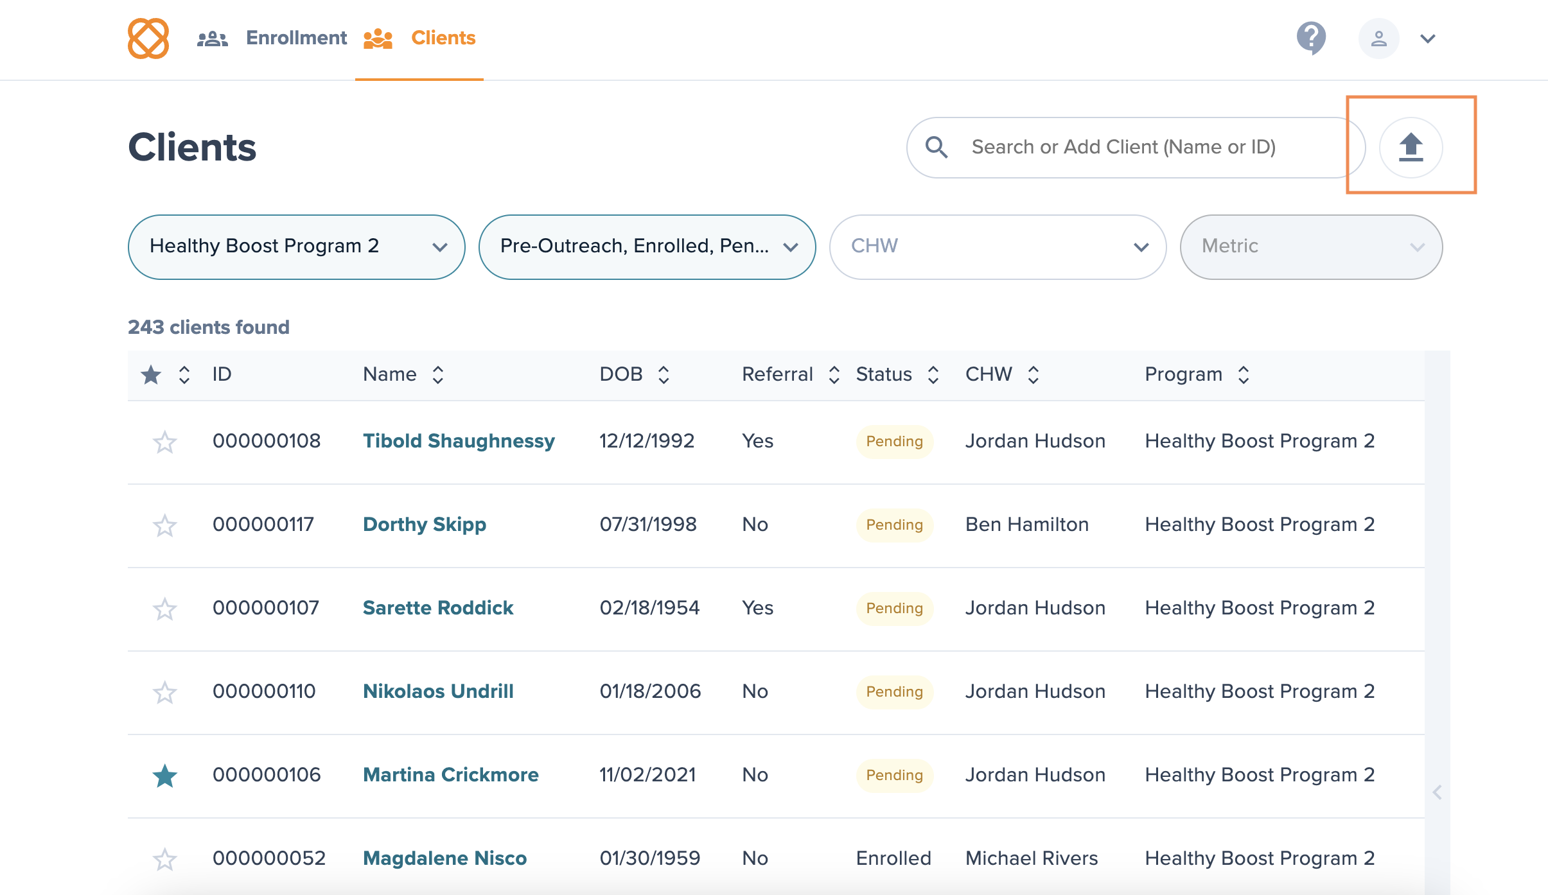
Task: Open the CHW filter dropdown
Action: pyautogui.click(x=998, y=247)
